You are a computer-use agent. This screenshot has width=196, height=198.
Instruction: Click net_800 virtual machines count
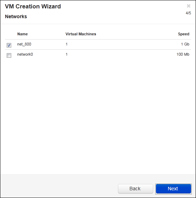[x=66, y=44]
